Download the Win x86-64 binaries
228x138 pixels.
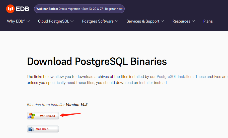[47, 116]
